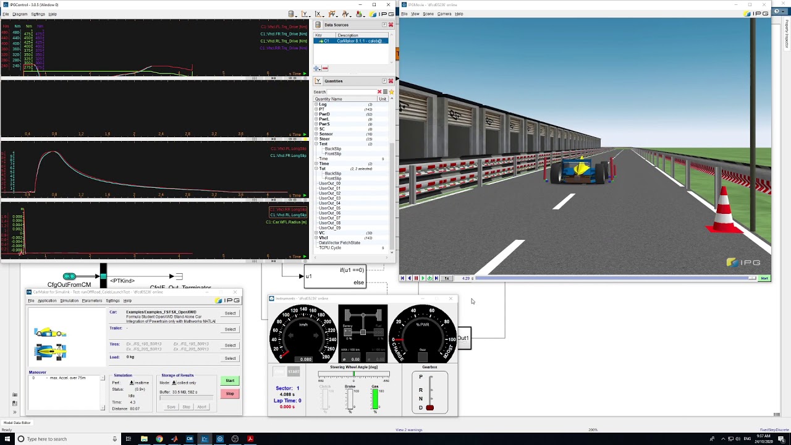Screen dimensions: 791x445
Task: Click the Steering Wheel Angle slider
Action: pyautogui.click(x=353, y=374)
